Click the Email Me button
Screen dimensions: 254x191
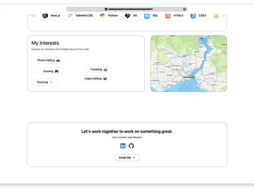pyautogui.click(x=127, y=158)
